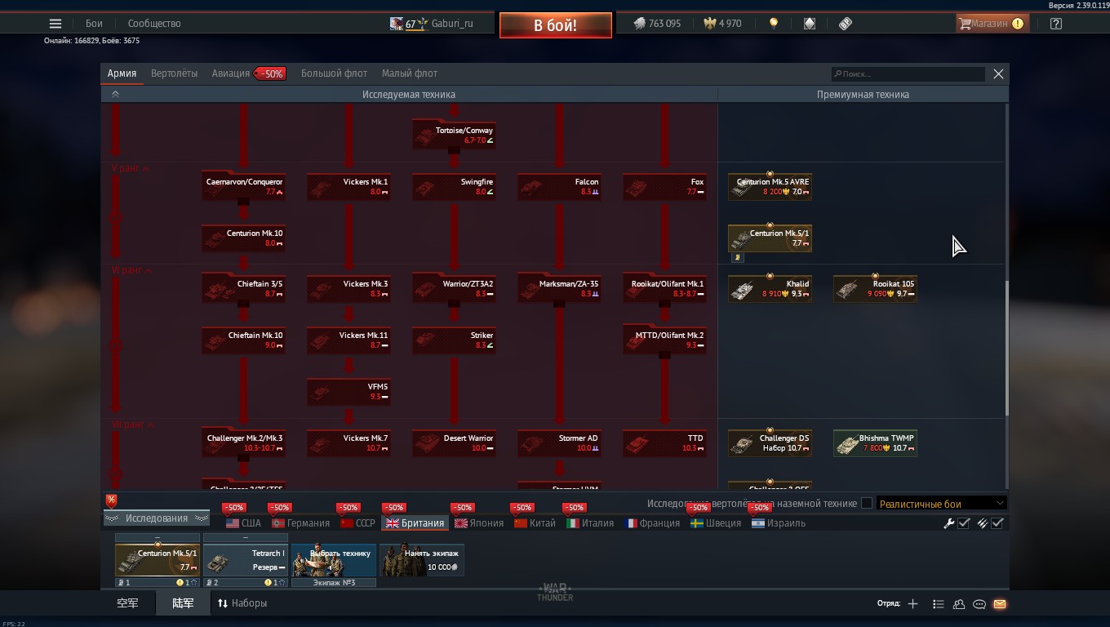Select the Falcon vehicle
Image resolution: width=1110 pixels, height=627 pixels.
[x=559, y=186]
